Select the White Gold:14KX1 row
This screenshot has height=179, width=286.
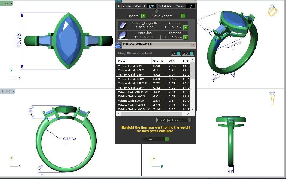coord(153,105)
